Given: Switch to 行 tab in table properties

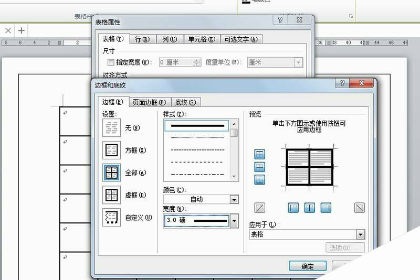Looking at the screenshot, I should pos(142,39).
